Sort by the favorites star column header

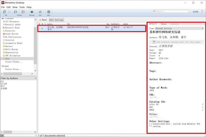(39, 24)
